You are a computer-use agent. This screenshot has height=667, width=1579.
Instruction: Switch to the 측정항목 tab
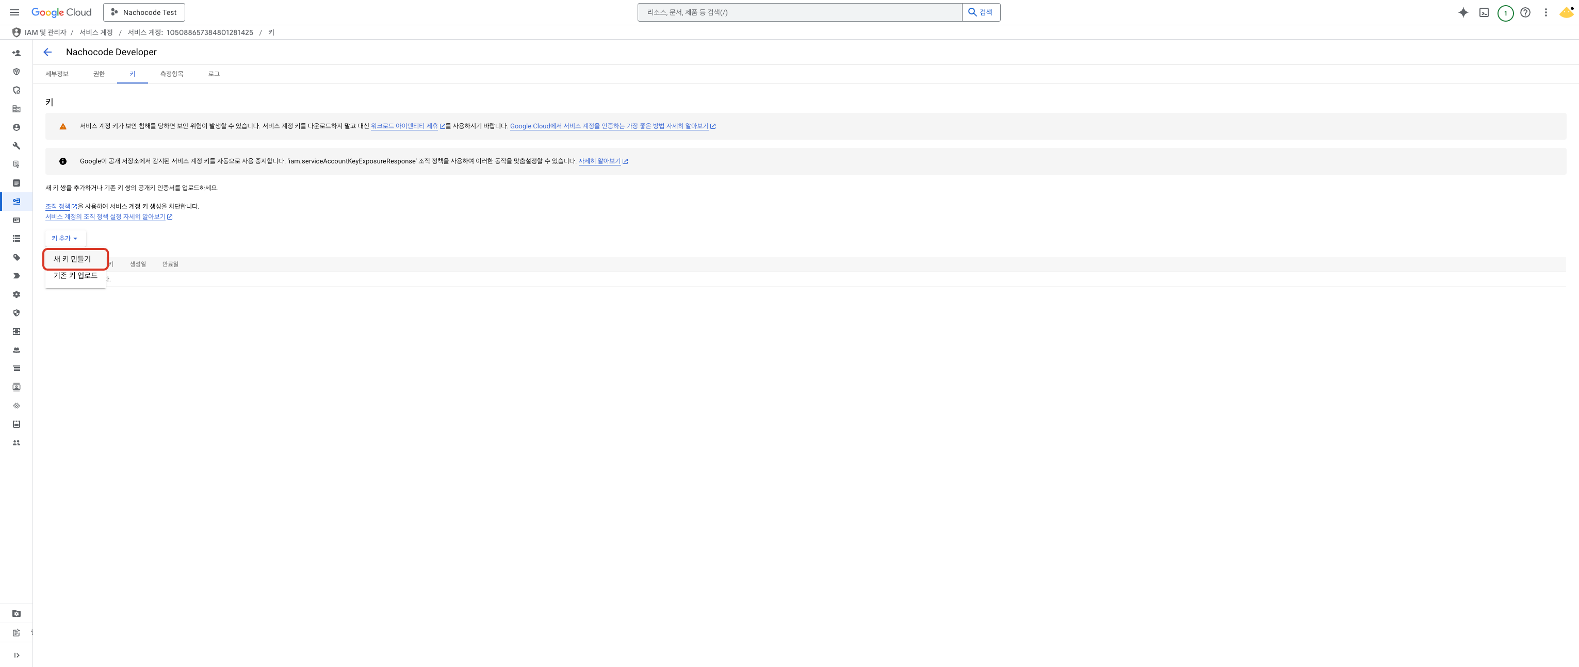coord(172,74)
